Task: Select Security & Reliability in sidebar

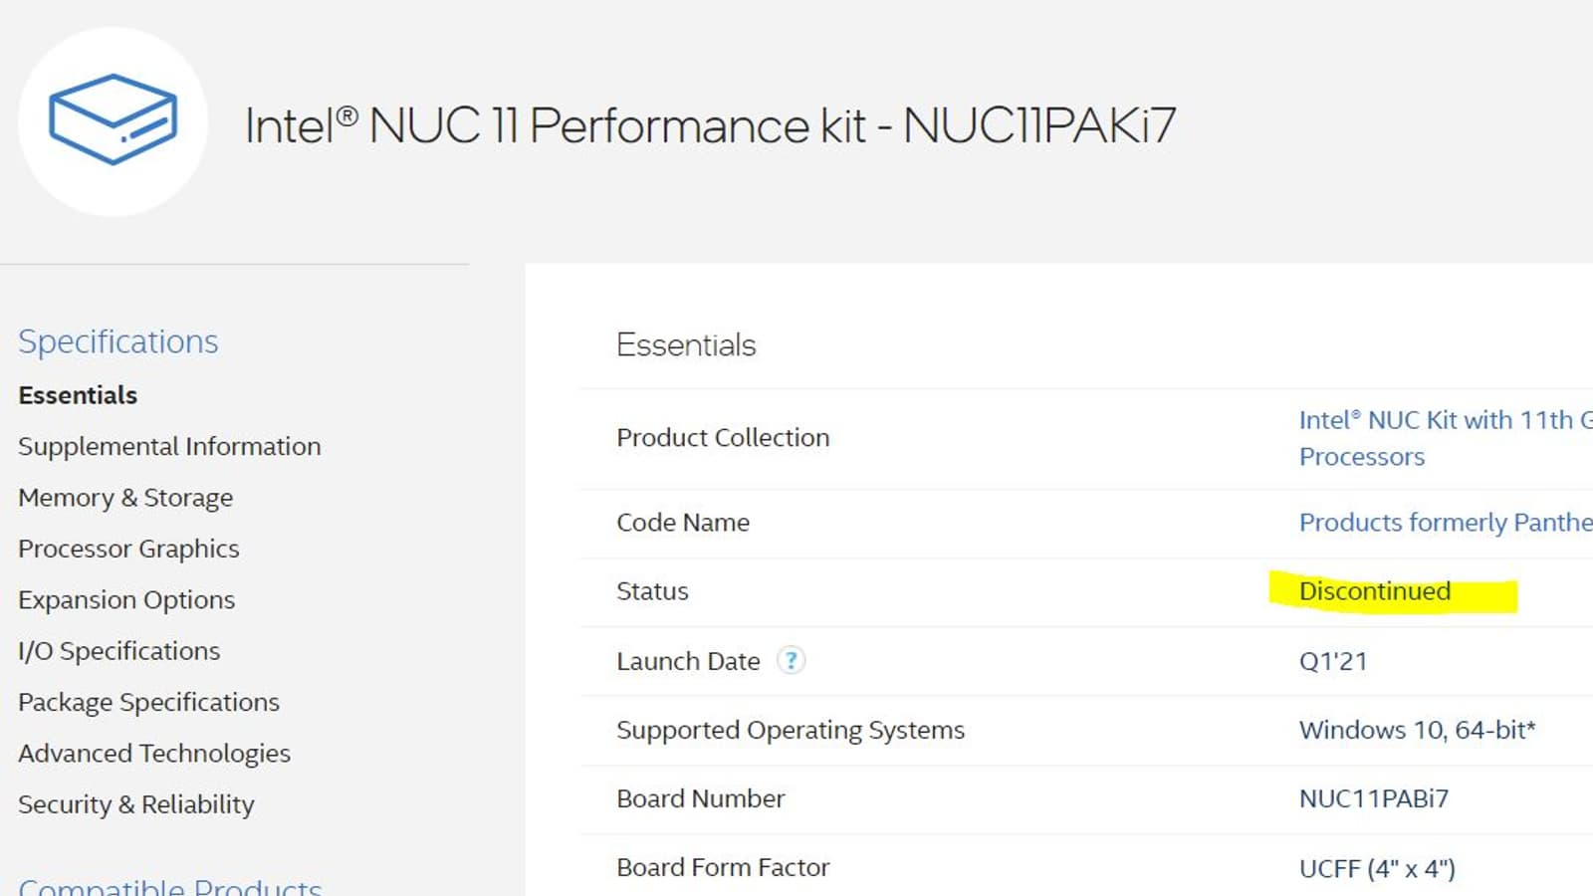Action: tap(136, 804)
